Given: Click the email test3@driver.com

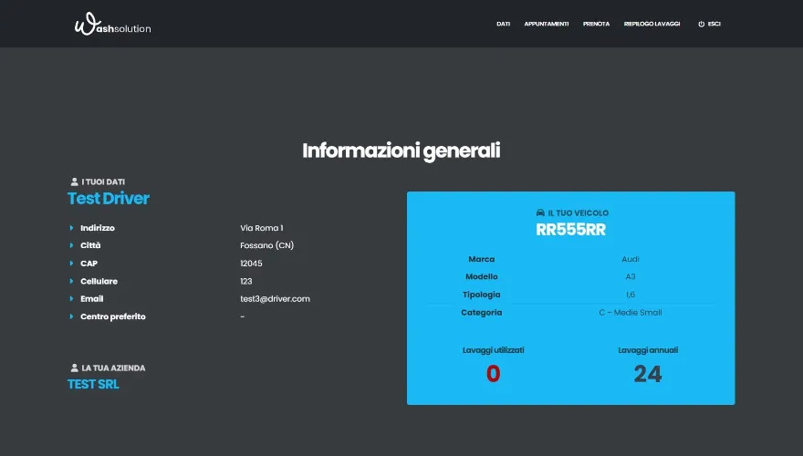Looking at the screenshot, I should coord(275,299).
